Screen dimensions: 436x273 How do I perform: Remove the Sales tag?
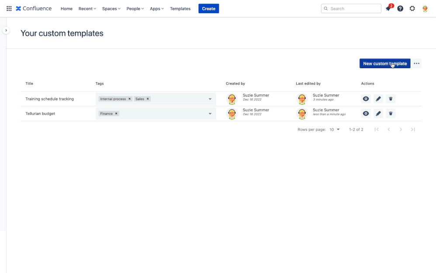(148, 99)
